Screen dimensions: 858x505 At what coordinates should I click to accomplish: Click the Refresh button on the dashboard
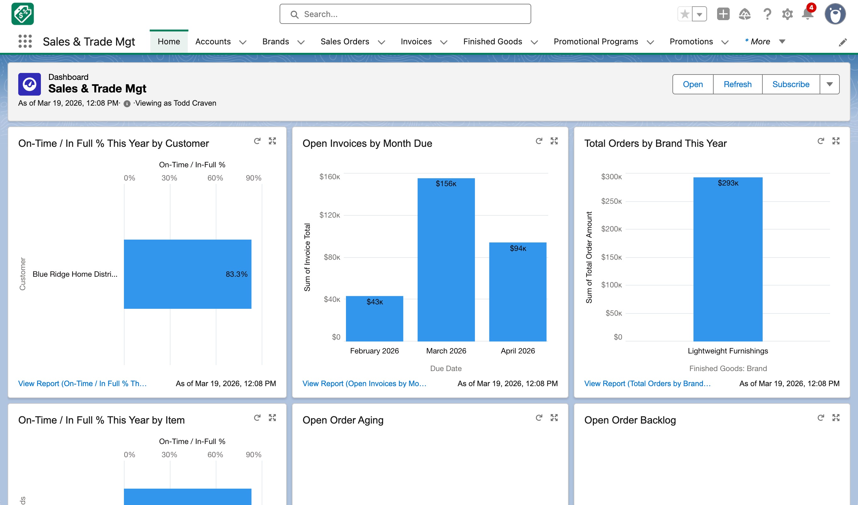coord(738,84)
